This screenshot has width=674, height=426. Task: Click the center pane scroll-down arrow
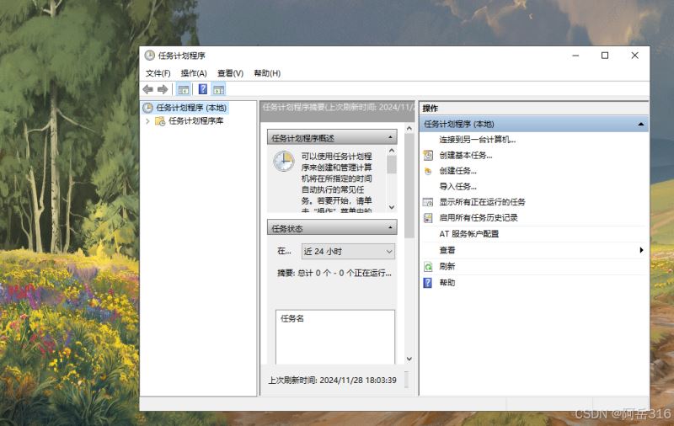coord(409,359)
